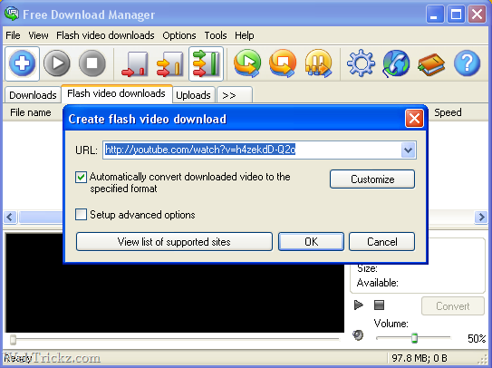This screenshot has height=368, width=492.
Task: Open help via blue question mark icon
Action: 467,63
